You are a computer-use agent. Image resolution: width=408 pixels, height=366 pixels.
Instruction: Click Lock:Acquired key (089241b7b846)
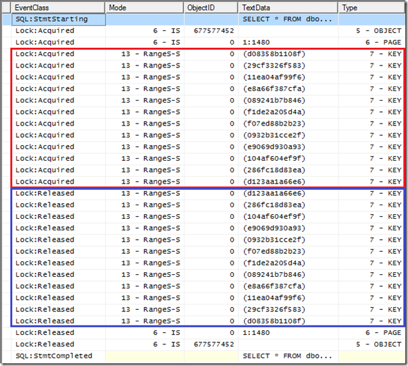coord(274,101)
